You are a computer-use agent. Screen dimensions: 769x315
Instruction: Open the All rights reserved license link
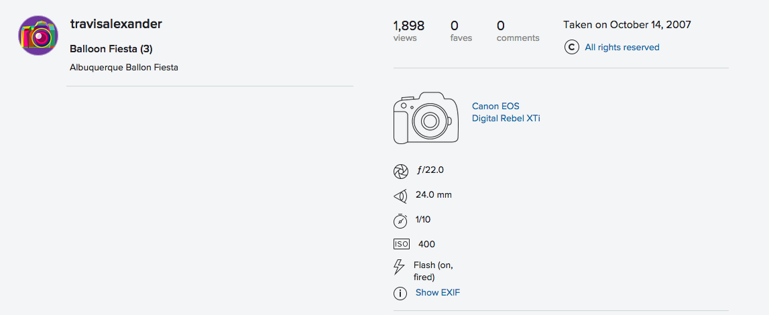tap(622, 48)
